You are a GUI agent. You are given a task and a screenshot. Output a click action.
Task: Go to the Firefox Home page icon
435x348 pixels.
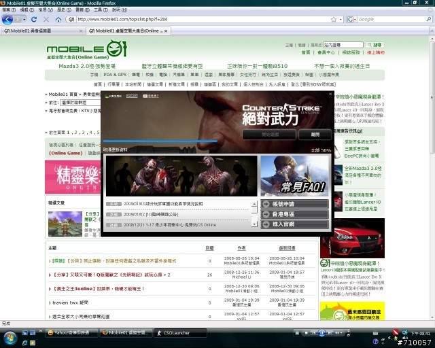58,20
